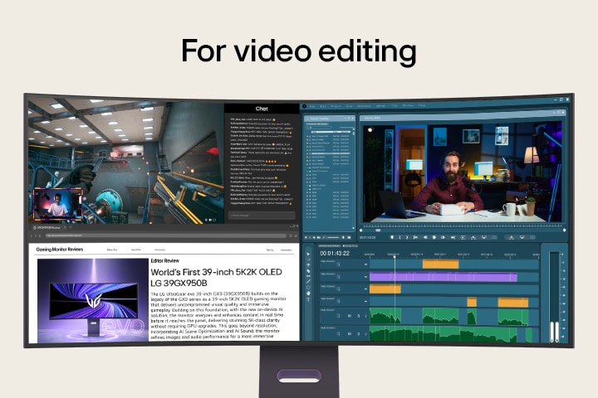Toggle visibility of the topmost video track

click(365, 265)
